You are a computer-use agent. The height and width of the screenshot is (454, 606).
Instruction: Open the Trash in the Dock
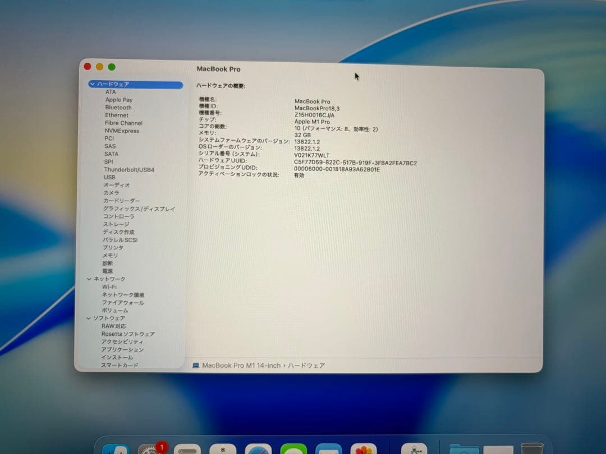(532, 448)
